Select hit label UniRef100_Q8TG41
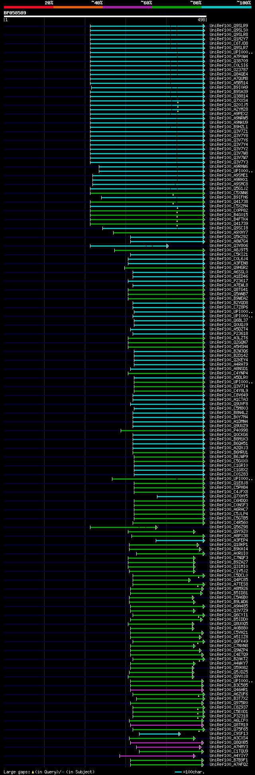The image size is (255, 775). pos(229,289)
